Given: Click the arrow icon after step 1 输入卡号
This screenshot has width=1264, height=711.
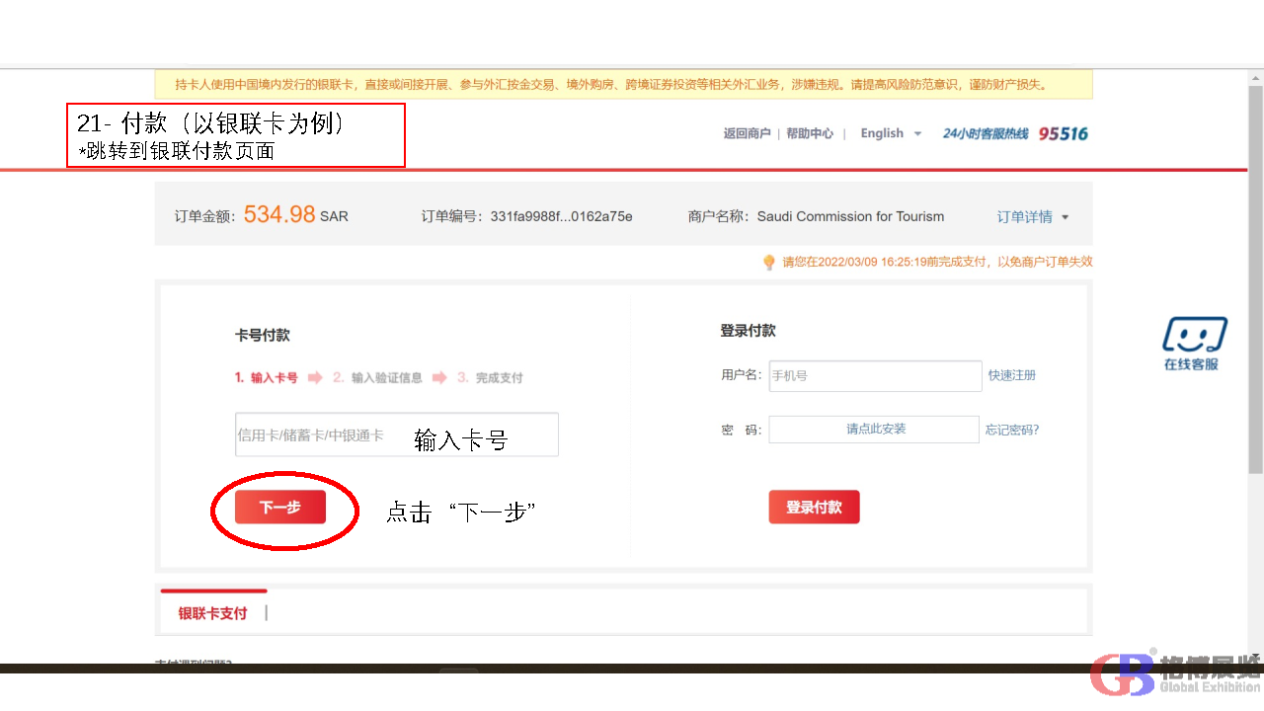Looking at the screenshot, I should coord(315,377).
